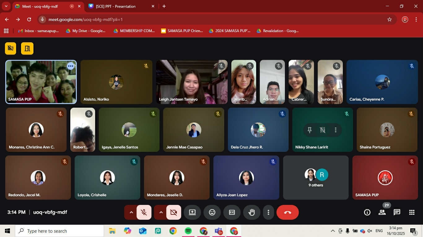Open the Windows notification center
Image resolution: width=423 pixels, height=237 pixels.
[413, 231]
